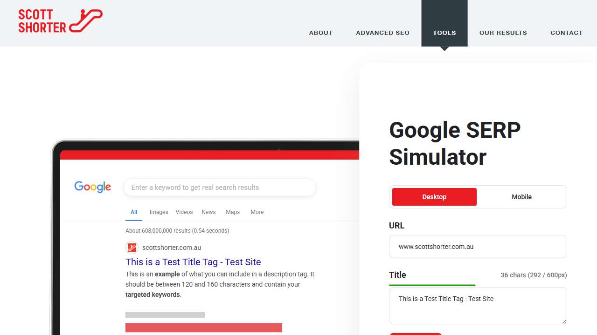Viewport: 597px width, 335px height.
Task: Switch to the Mobile preview
Action: coord(521,197)
